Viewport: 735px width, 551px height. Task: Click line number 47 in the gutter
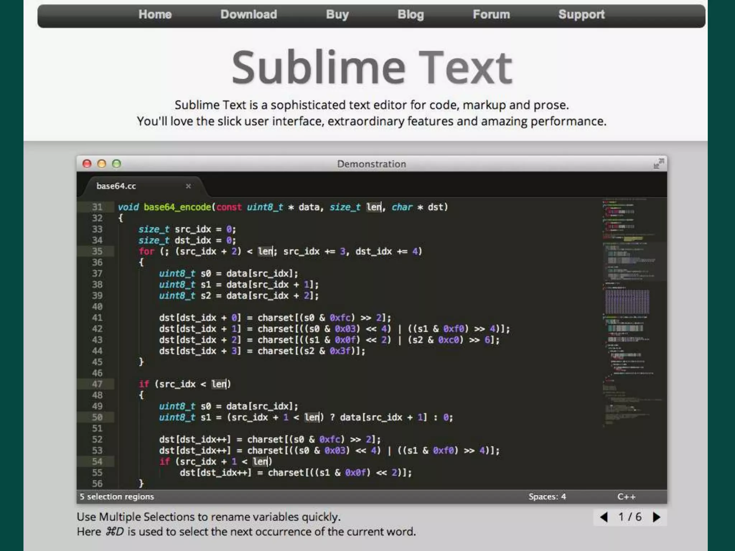point(97,384)
